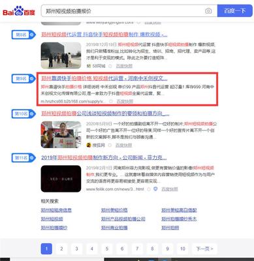The width and height of the screenshot is (254, 261).
Task: Select related search 郑州短租房信息
Action: [x=56, y=210]
